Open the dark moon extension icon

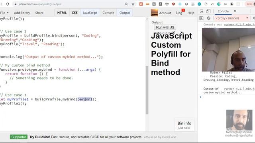[232, 4]
